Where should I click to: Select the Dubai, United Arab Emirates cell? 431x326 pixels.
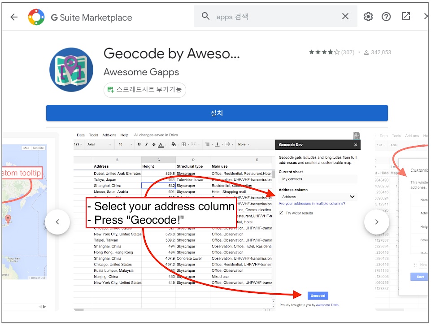[x=118, y=174]
